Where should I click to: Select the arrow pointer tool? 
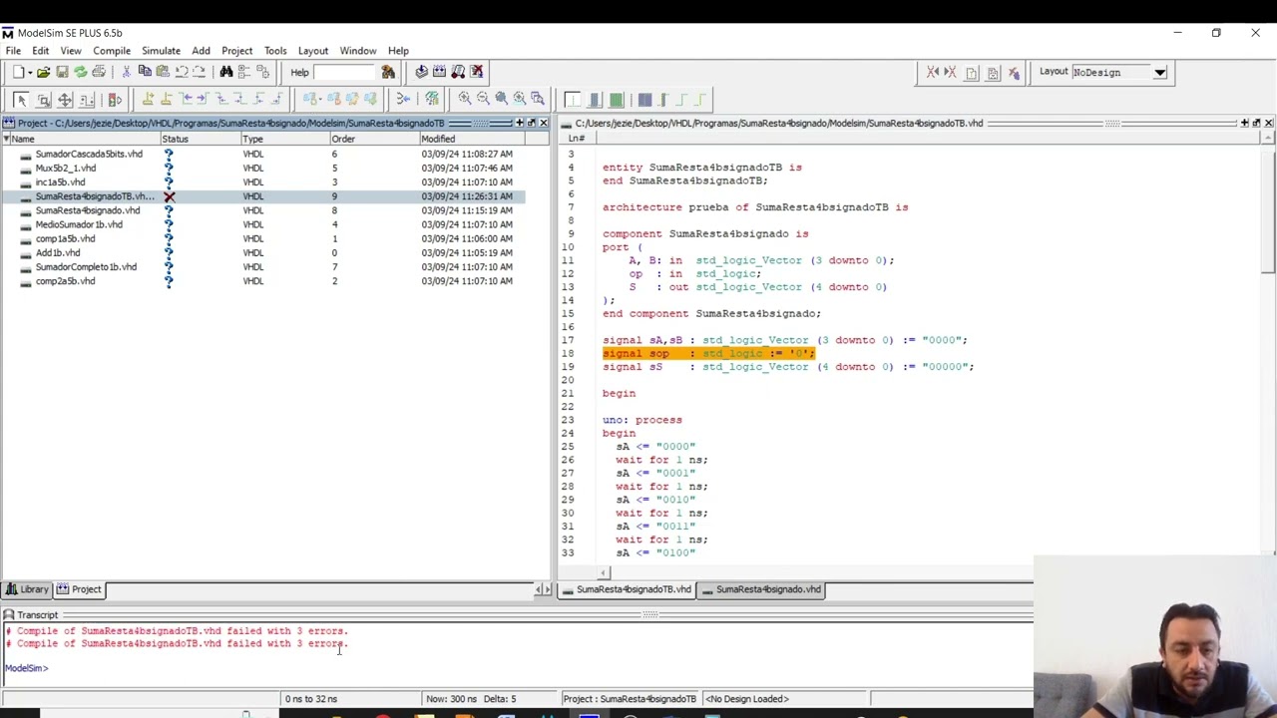tap(21, 100)
